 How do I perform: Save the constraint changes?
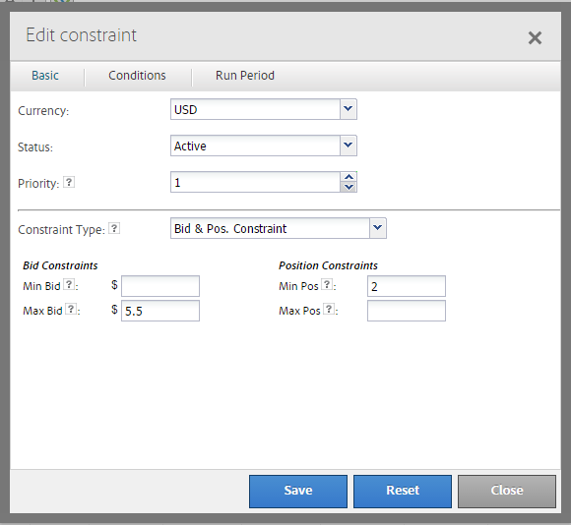pos(298,492)
